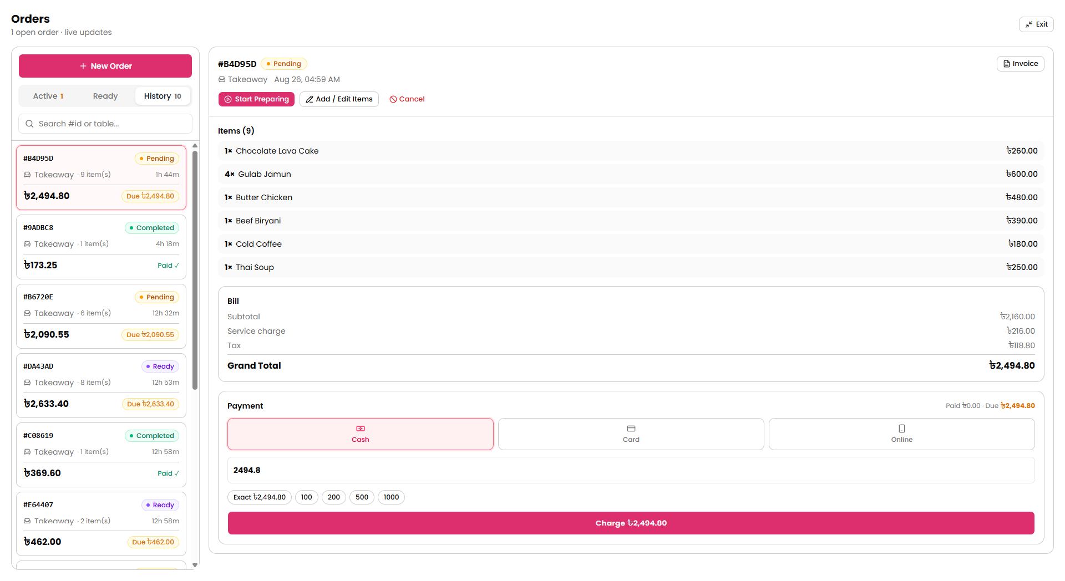
Task: Click the Chocolate Lava Cake item row
Action: click(x=631, y=151)
